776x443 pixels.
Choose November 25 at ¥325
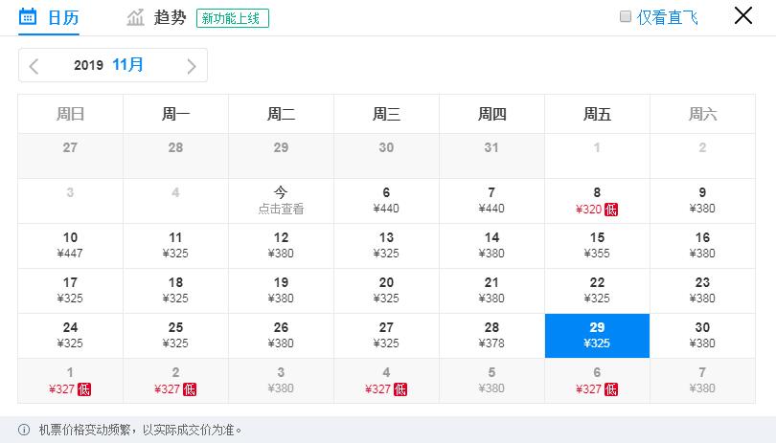[x=175, y=336]
